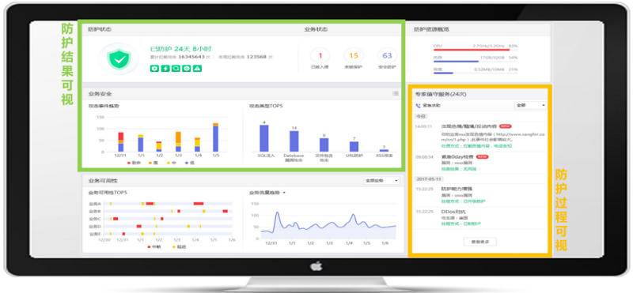Open the list menu icon in 业务安全 header
The image size is (633, 293).
[396, 93]
